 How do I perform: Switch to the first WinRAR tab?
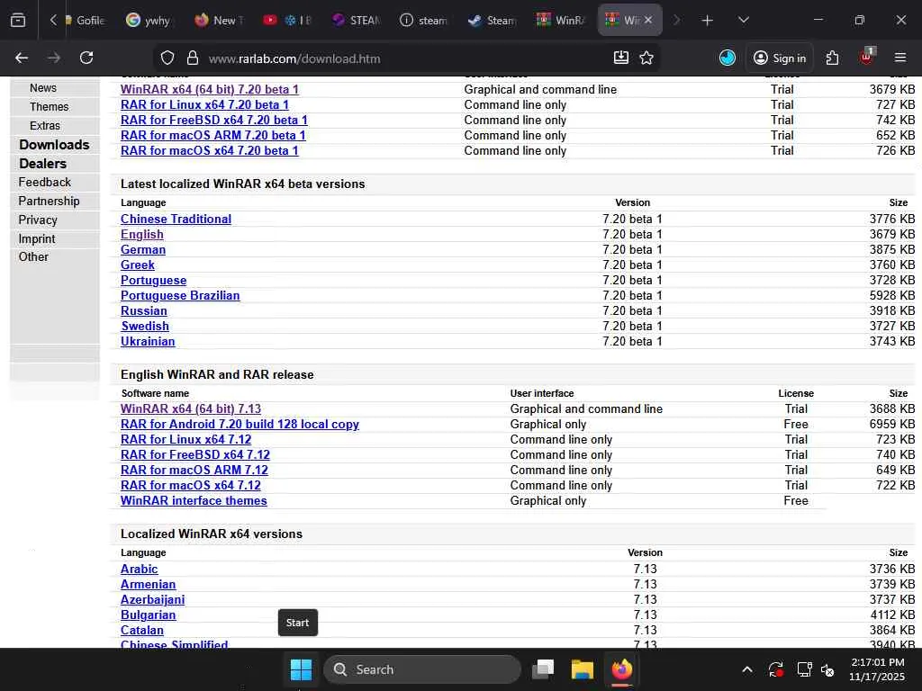click(x=561, y=21)
